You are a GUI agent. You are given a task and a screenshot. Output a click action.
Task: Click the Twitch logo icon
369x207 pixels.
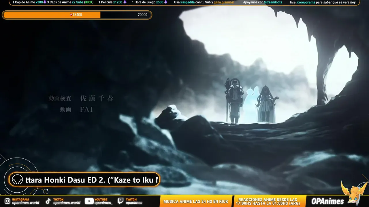pos(121,201)
